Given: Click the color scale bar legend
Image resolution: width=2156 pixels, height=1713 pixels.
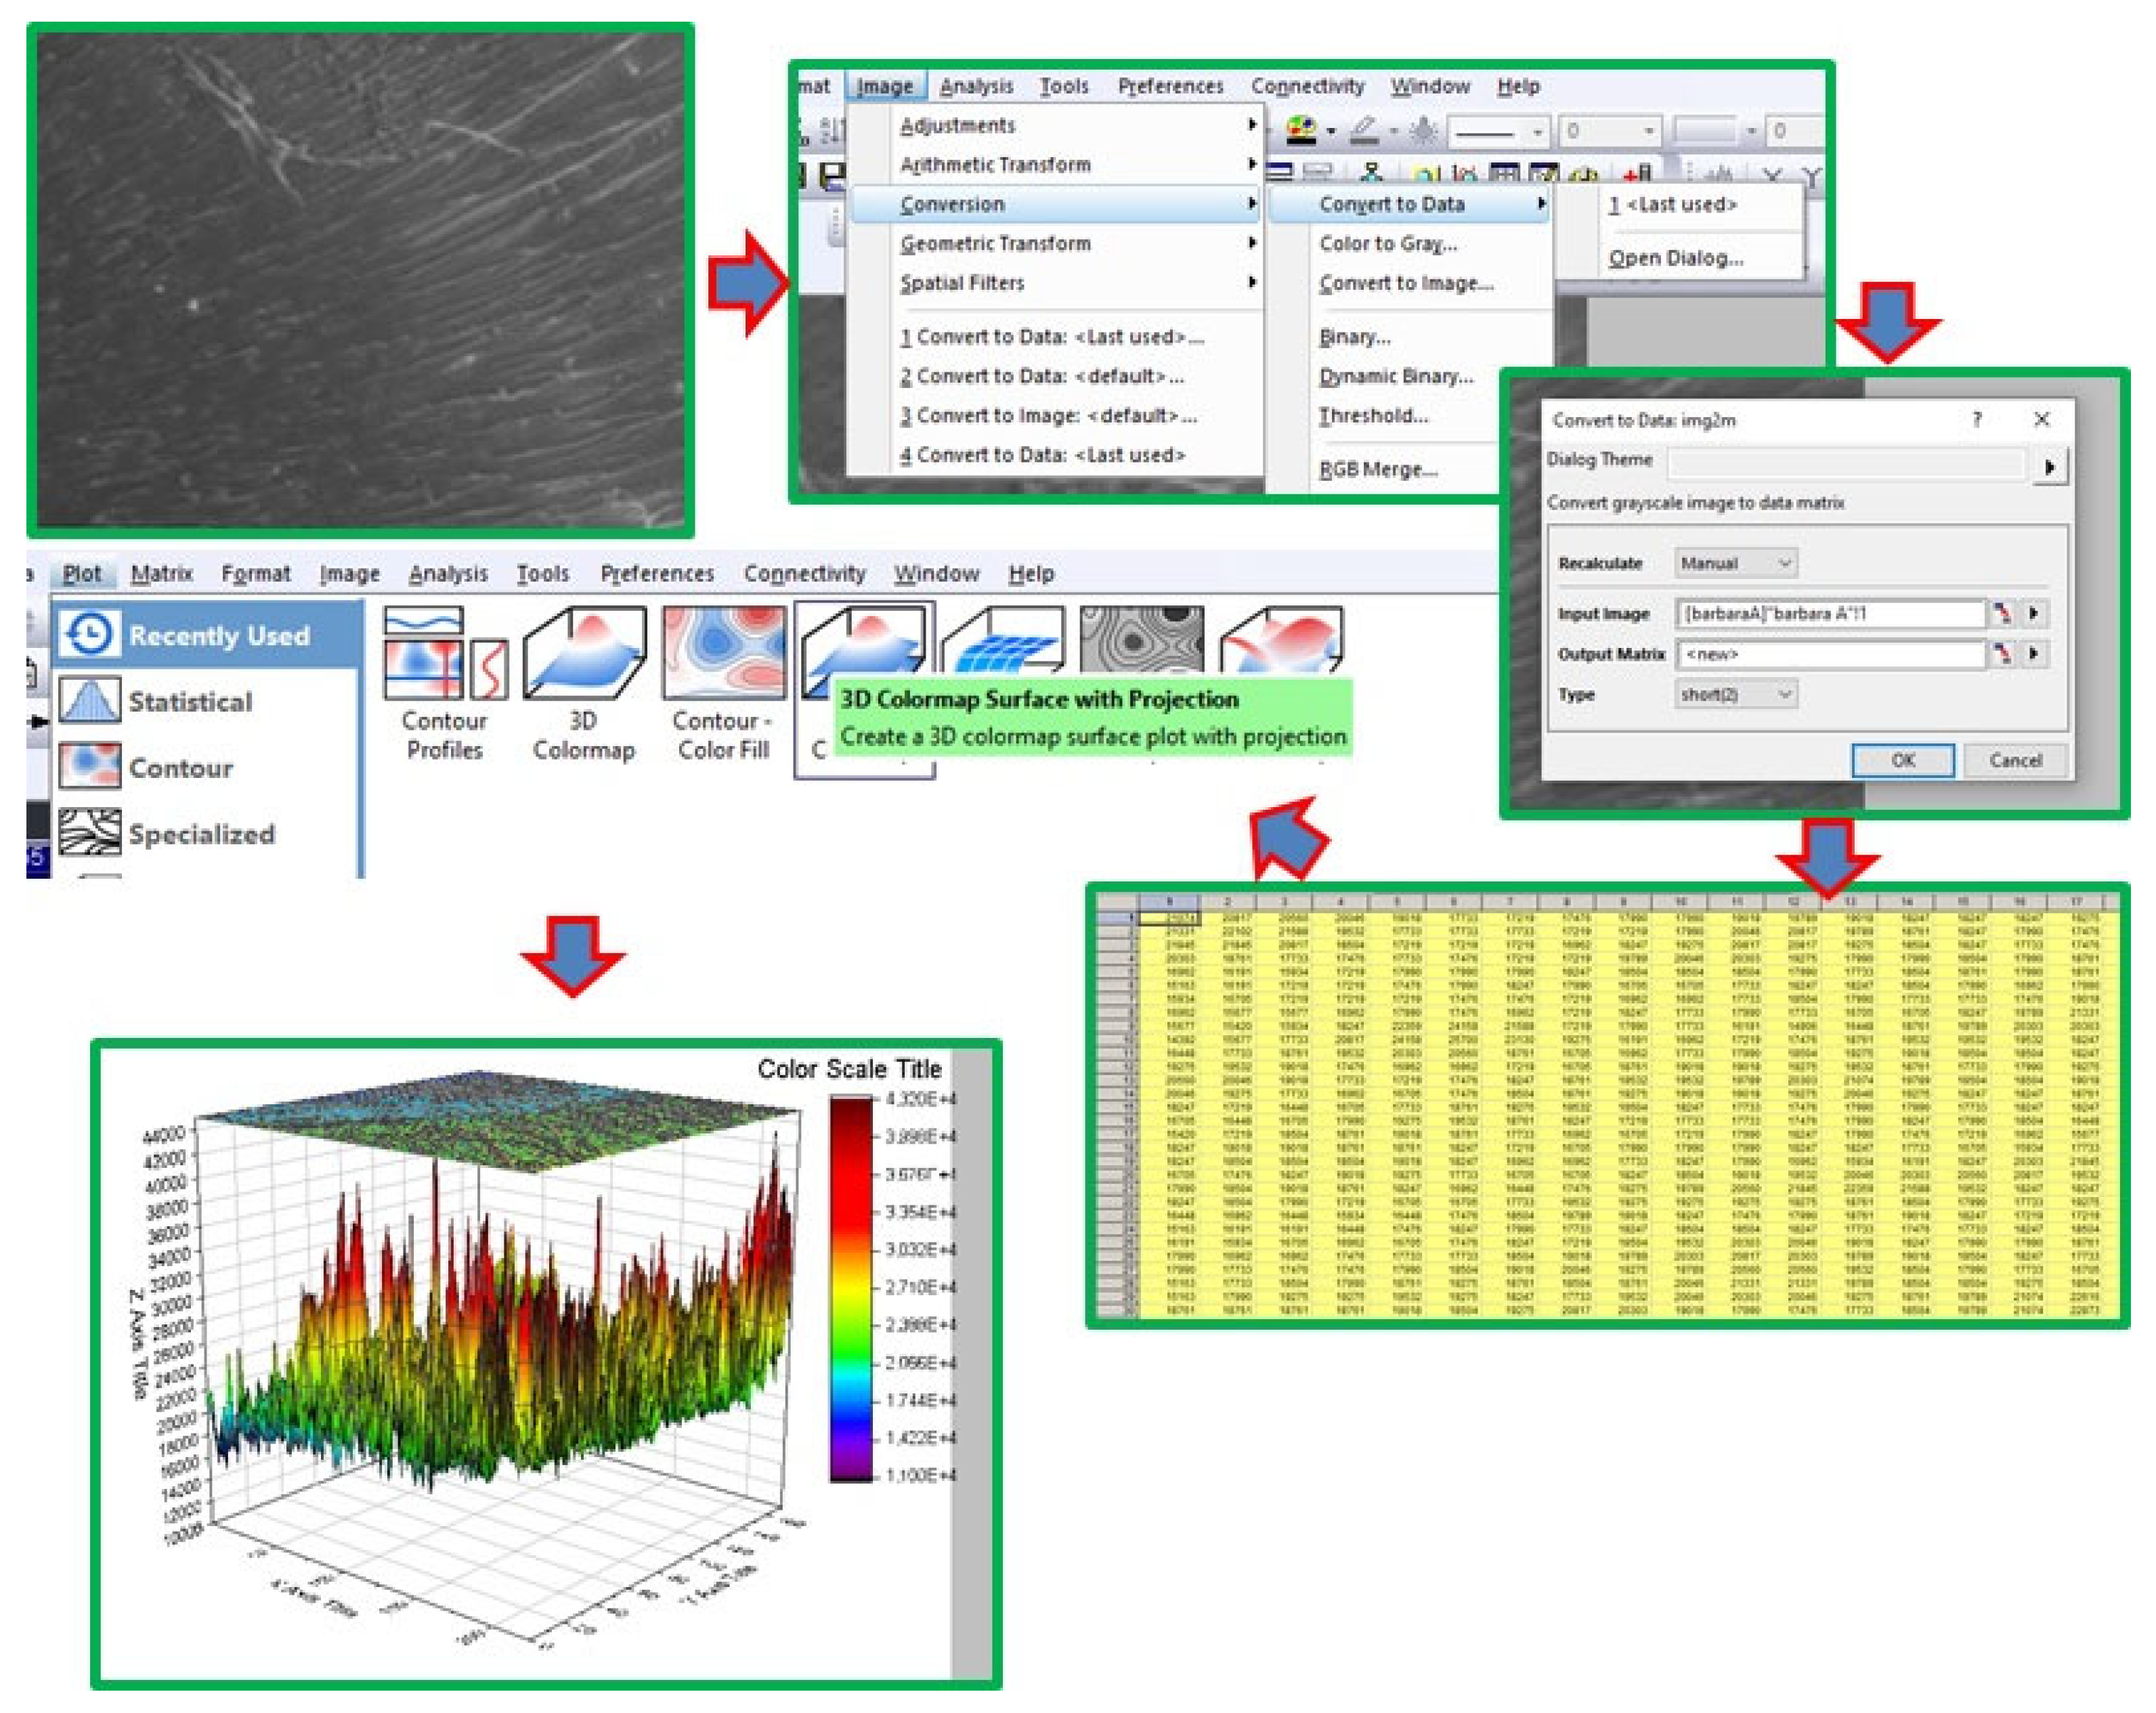Looking at the screenshot, I should pos(851,1288).
